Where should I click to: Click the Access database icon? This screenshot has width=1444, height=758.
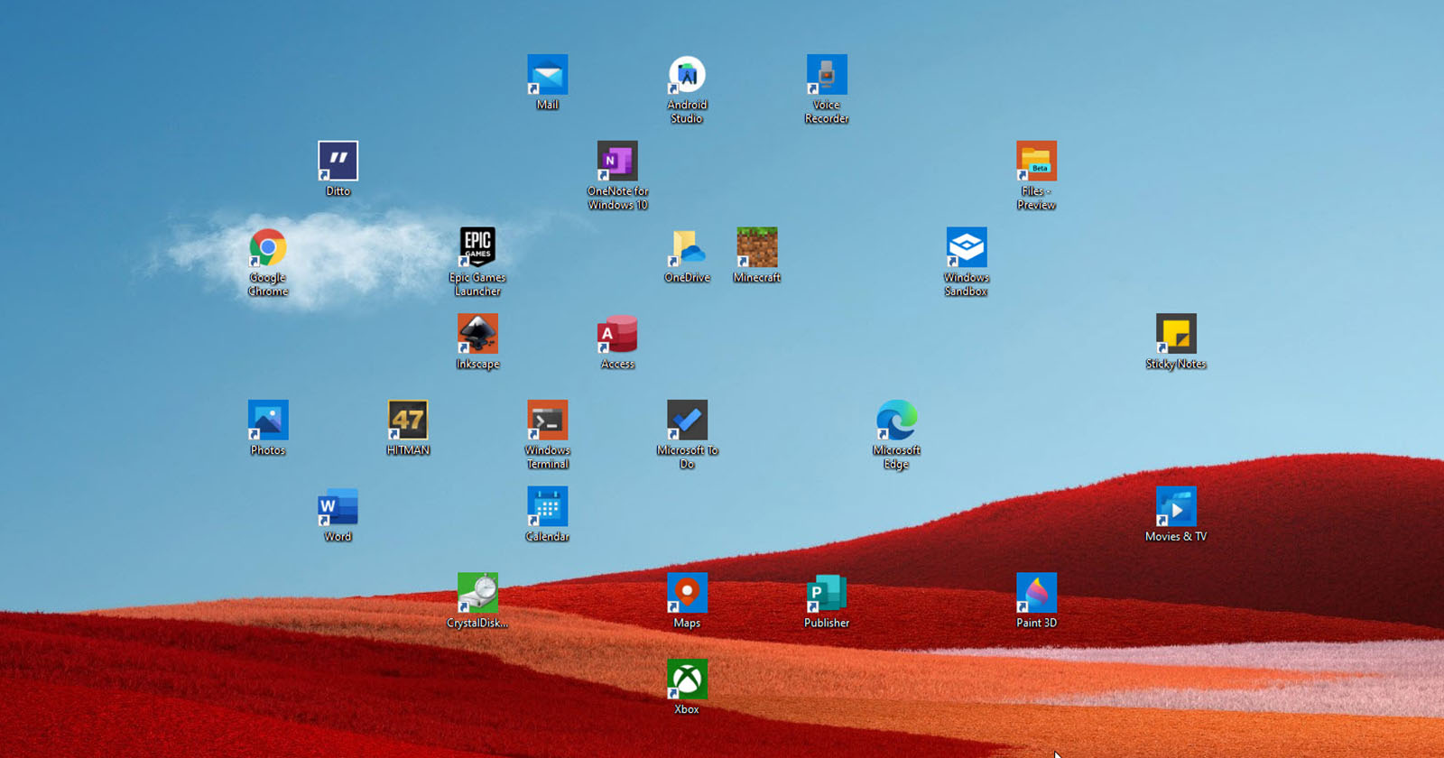pyautogui.click(x=618, y=334)
